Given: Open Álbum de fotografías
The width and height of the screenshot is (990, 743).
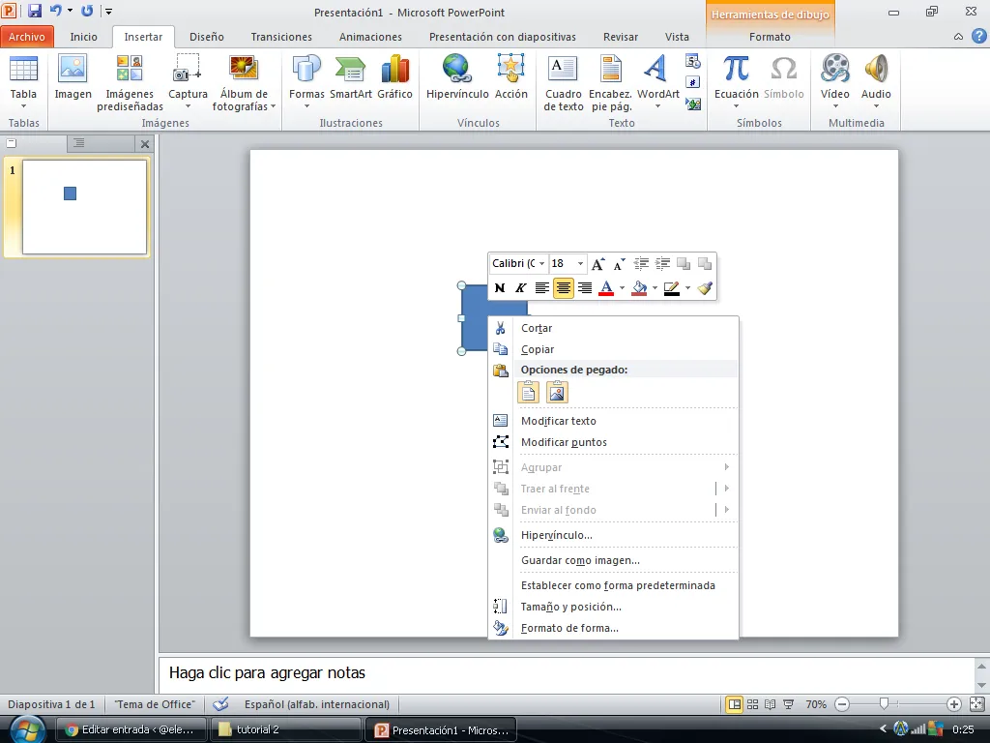Looking at the screenshot, I should pos(244,83).
